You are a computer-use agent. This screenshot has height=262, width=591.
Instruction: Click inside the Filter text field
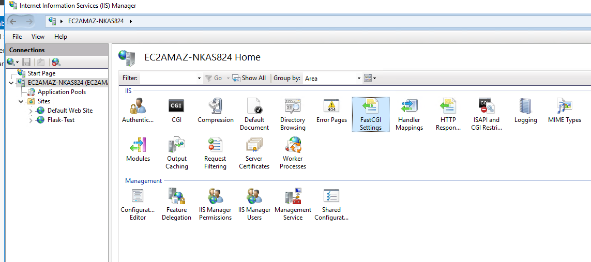(x=168, y=79)
